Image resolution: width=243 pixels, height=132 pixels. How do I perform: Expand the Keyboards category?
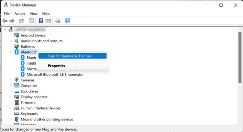tap(11, 114)
